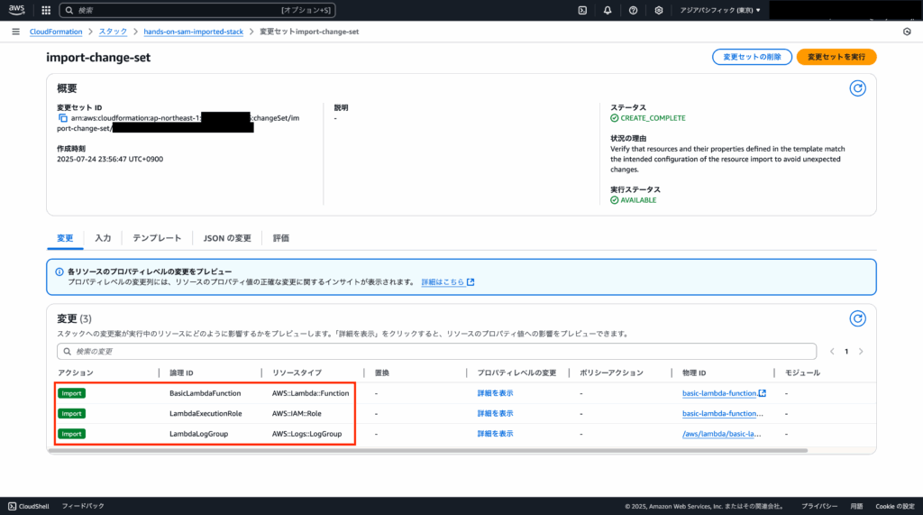The height and width of the screenshot is (515, 923).
Task: Go to CloudFormation breadcrumb
Action: click(56, 32)
